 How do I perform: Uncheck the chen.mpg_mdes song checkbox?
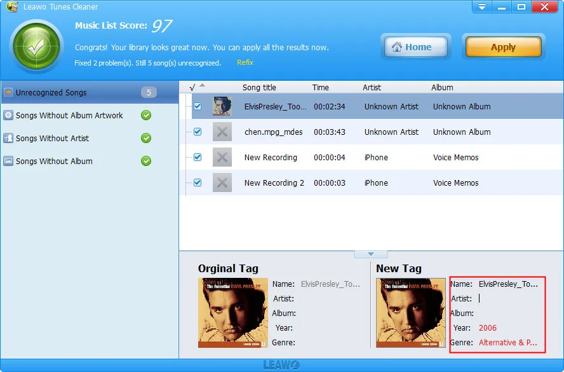tap(198, 132)
